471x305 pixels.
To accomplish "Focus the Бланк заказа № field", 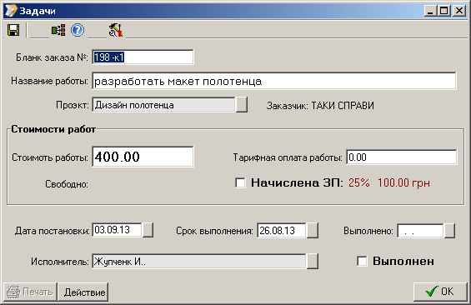I will pos(143,57).
